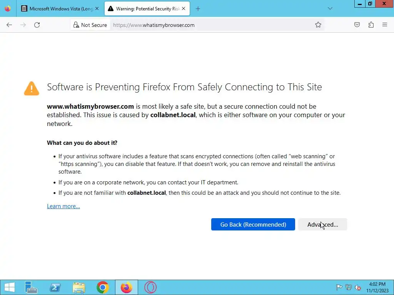
Task: Click the muted speaker tray icon
Action: tap(357, 287)
